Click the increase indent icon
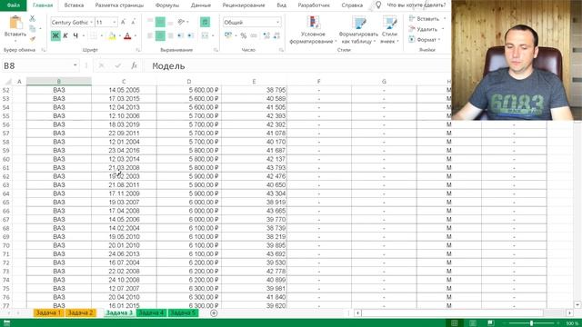Image resolution: width=582 pixels, height=327 pixels. (x=190, y=35)
